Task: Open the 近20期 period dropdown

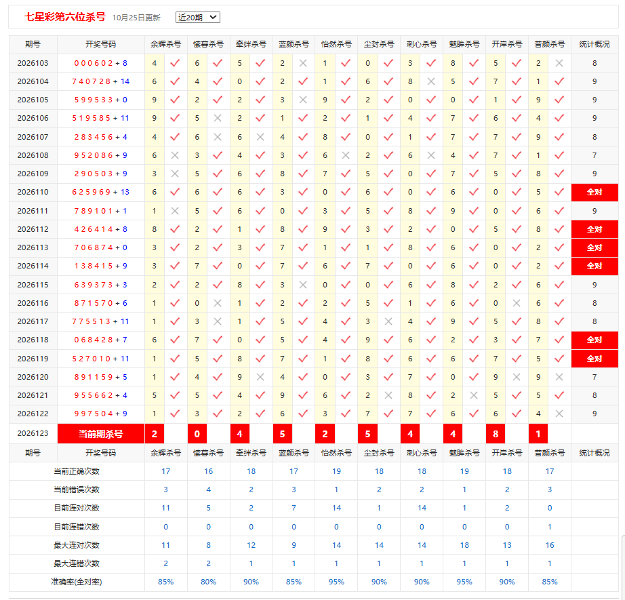Action: [198, 17]
